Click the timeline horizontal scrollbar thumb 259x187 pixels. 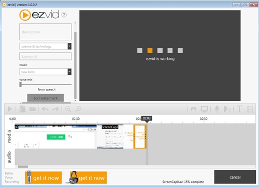(x=23, y=167)
